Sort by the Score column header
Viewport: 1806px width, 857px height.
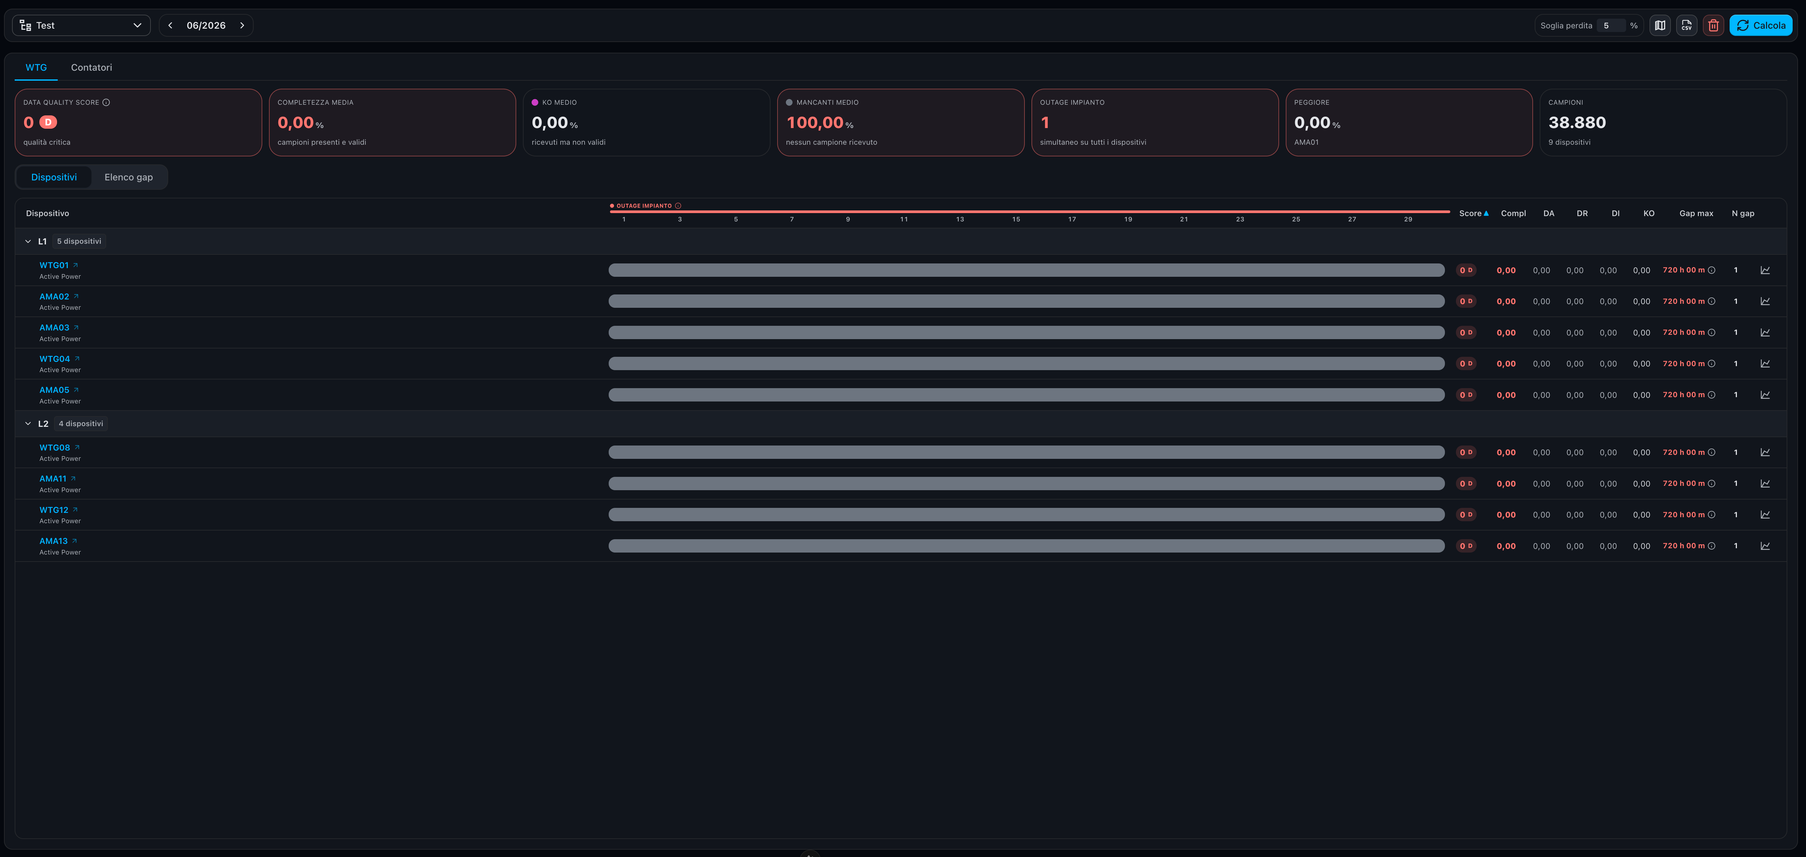point(1473,214)
